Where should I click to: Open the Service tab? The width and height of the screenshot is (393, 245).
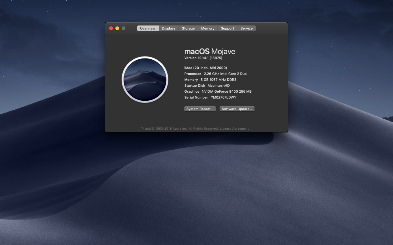(x=246, y=28)
